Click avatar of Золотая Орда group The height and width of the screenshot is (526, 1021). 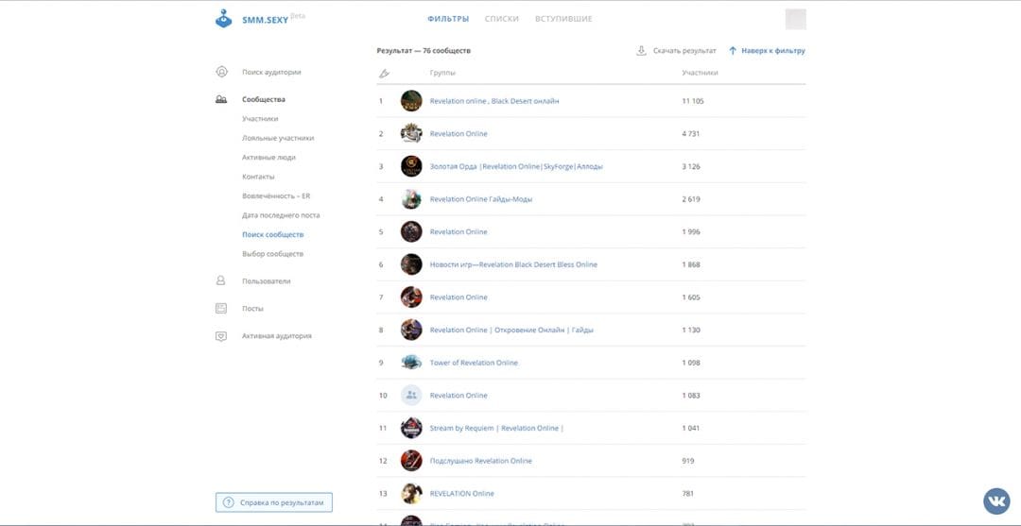411,166
